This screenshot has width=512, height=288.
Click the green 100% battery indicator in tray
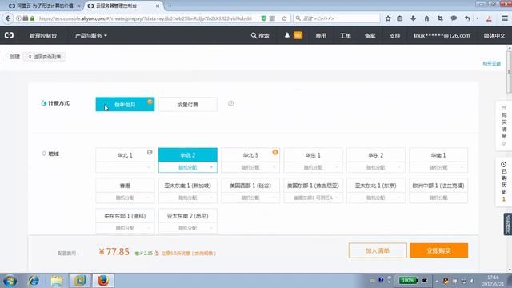pos(407,280)
